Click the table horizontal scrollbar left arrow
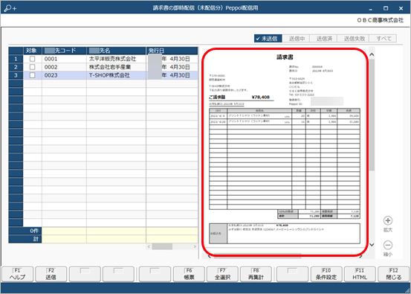This screenshot has height=294, width=411. 149,246
